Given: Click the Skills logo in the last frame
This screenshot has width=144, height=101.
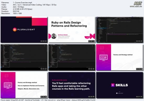Looking at the screenshot, I should [119, 85].
